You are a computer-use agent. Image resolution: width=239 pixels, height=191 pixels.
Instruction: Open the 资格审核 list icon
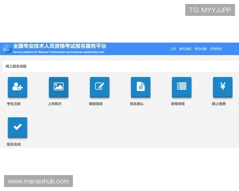click(182, 87)
